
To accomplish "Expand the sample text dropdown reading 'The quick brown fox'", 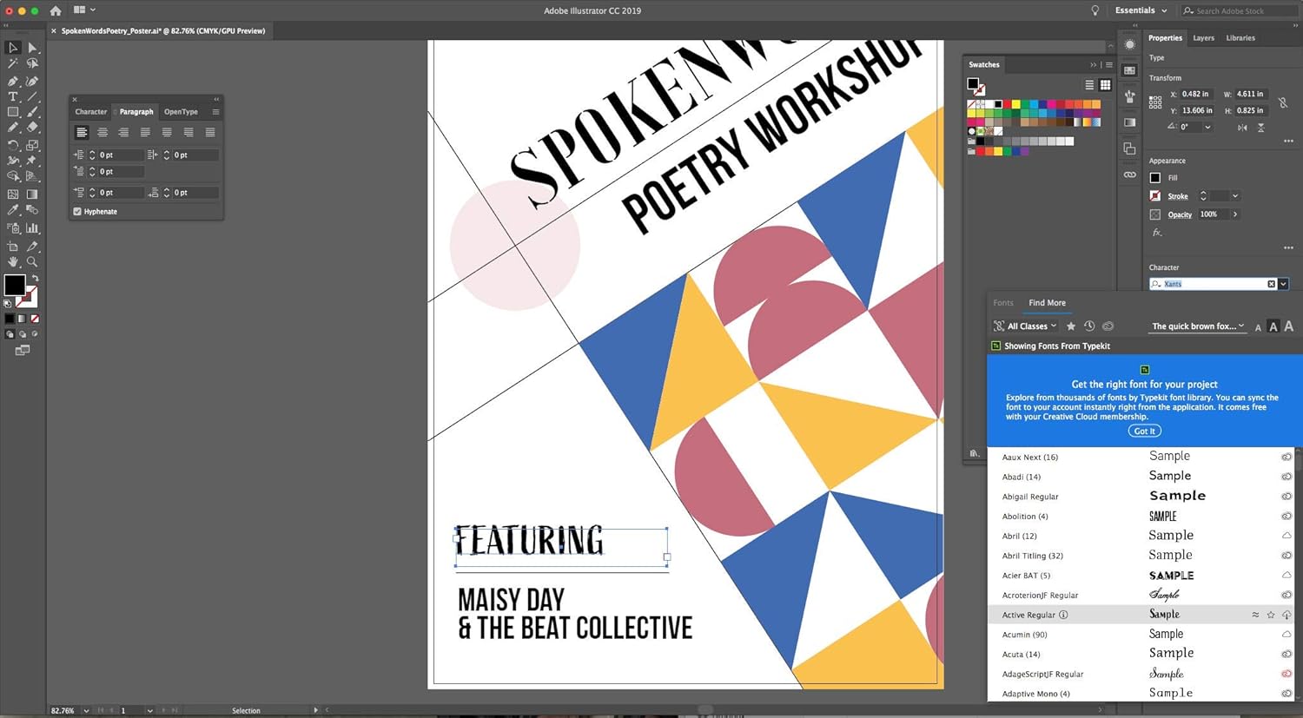I will pyautogui.click(x=1197, y=326).
